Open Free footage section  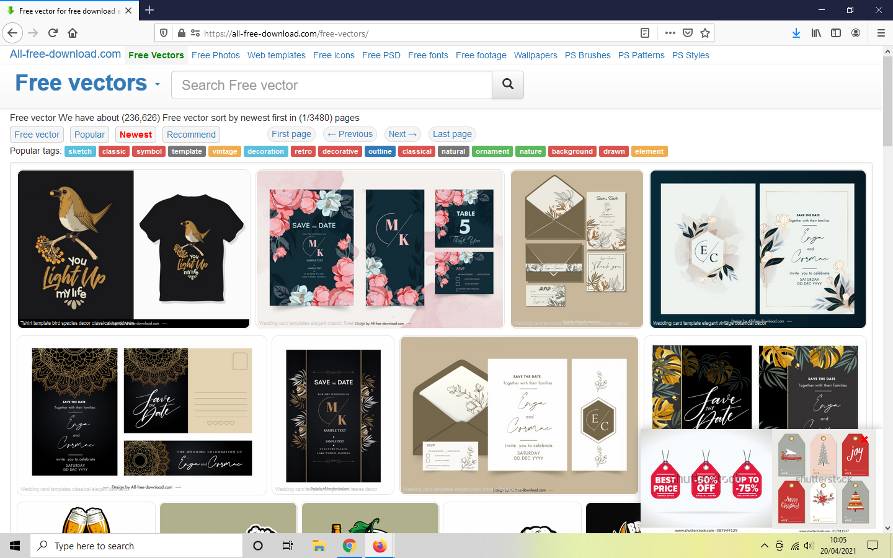point(481,55)
